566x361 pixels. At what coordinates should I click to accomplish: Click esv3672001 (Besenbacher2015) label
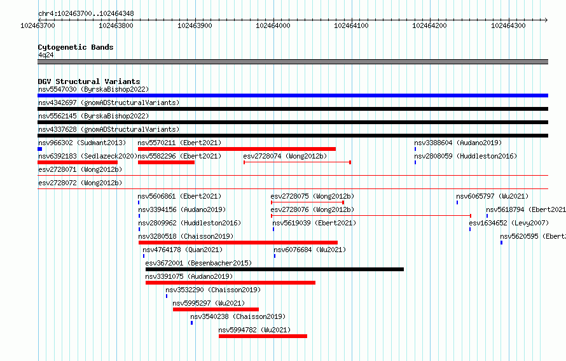[198, 263]
